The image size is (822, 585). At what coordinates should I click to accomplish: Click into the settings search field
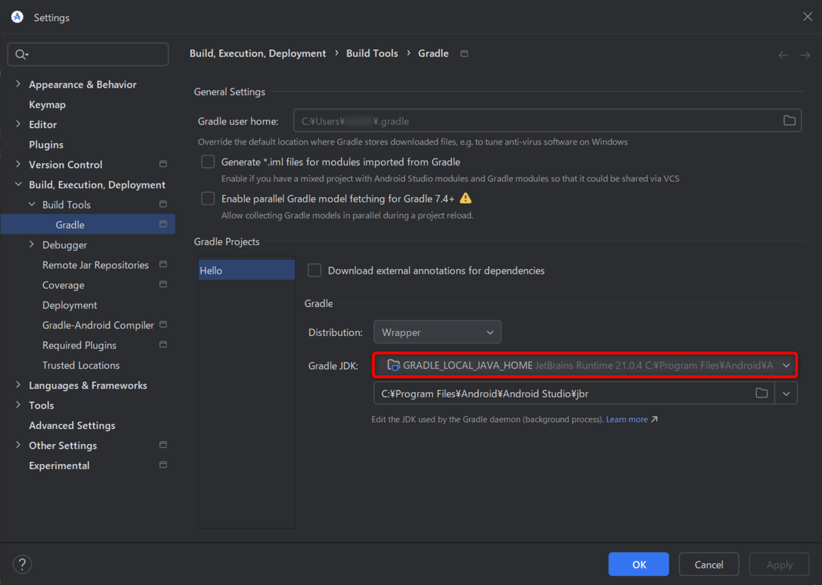click(88, 55)
